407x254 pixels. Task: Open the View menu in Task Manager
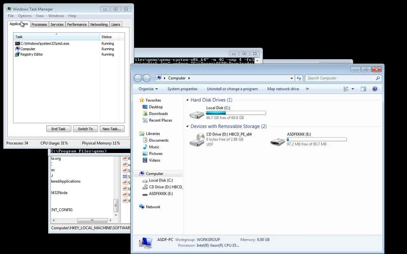[40, 16]
